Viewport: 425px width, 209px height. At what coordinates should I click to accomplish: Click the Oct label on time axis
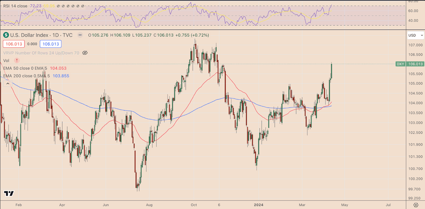[193, 205]
